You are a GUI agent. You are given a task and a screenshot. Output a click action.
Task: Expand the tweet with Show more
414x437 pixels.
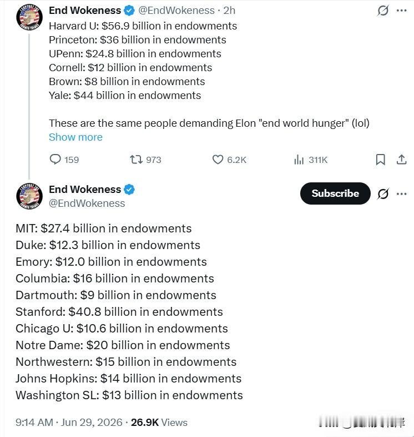coord(75,137)
